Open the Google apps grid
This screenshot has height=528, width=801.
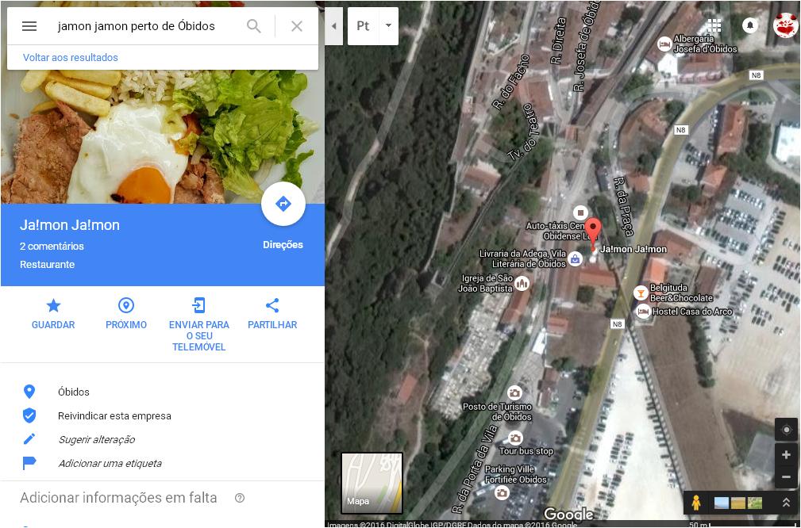pos(714,25)
